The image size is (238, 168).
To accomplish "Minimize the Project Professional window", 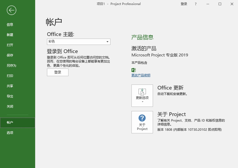I will click(208, 4).
